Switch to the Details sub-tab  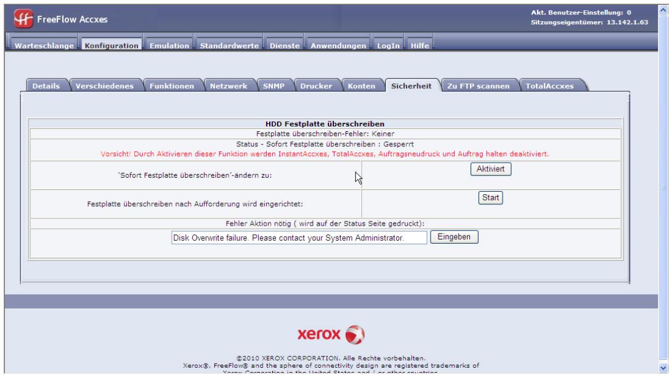46,86
